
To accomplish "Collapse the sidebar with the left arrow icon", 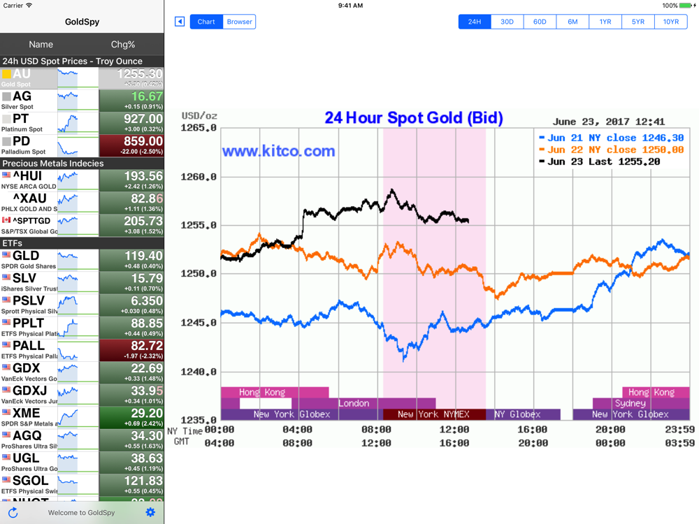I will [180, 22].
